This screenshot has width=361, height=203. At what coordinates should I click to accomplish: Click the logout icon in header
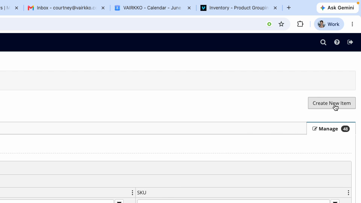coord(350,42)
